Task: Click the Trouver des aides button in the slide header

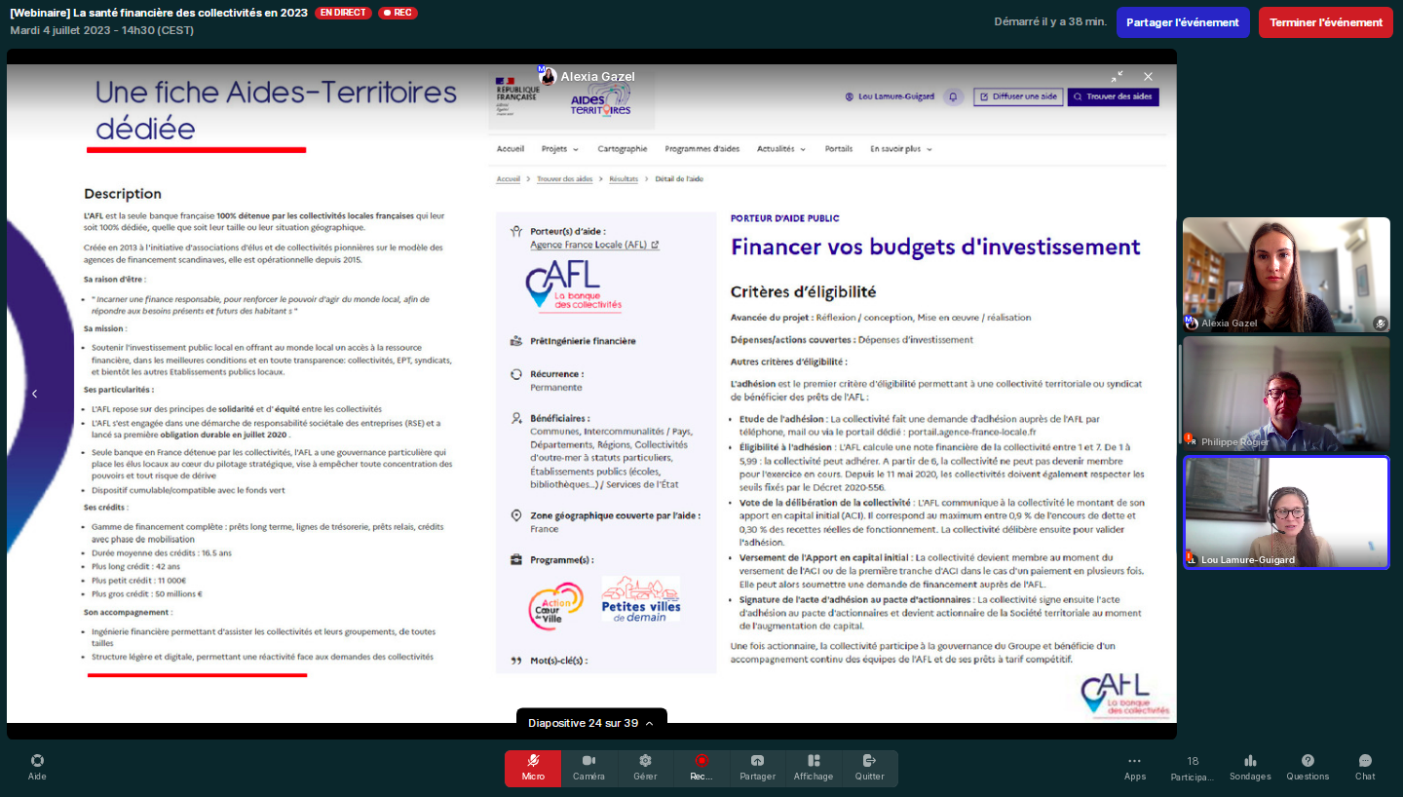Action: (x=1113, y=96)
